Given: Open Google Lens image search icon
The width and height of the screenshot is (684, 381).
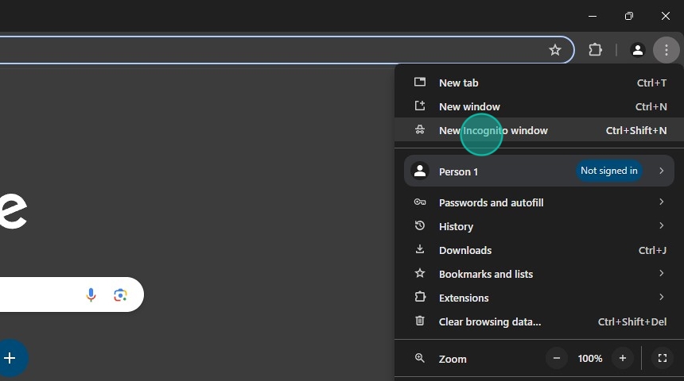Looking at the screenshot, I should (x=120, y=294).
